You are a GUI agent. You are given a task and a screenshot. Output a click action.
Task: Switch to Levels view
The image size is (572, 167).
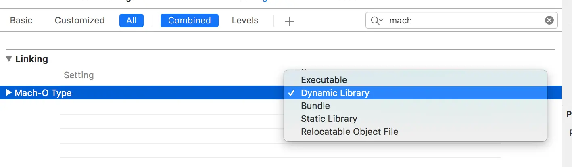click(x=245, y=21)
